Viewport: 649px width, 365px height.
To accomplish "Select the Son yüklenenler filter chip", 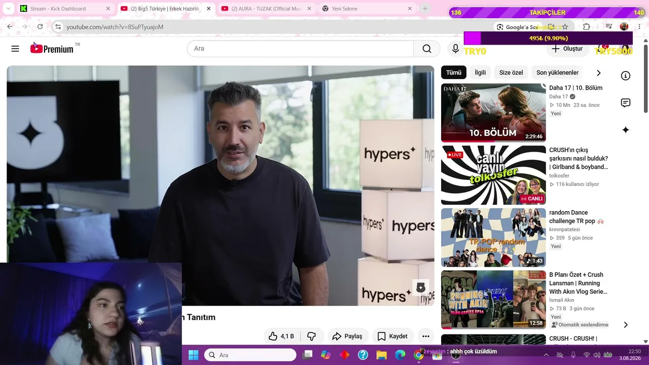I will (x=557, y=72).
